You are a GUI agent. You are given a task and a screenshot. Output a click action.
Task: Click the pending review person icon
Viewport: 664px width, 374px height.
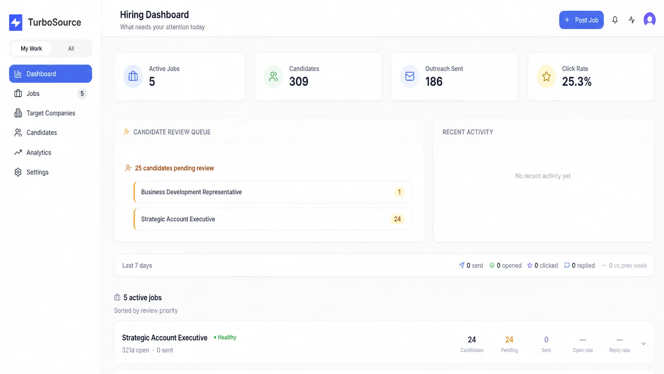[128, 168]
